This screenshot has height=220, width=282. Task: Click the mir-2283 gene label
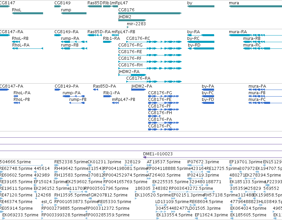(136, 24)
